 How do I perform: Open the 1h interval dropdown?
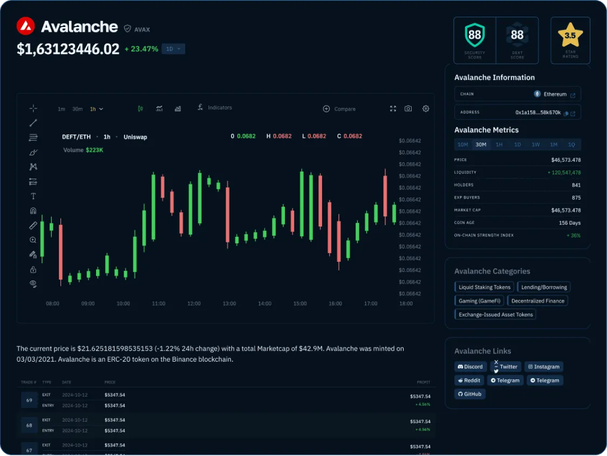pos(97,109)
